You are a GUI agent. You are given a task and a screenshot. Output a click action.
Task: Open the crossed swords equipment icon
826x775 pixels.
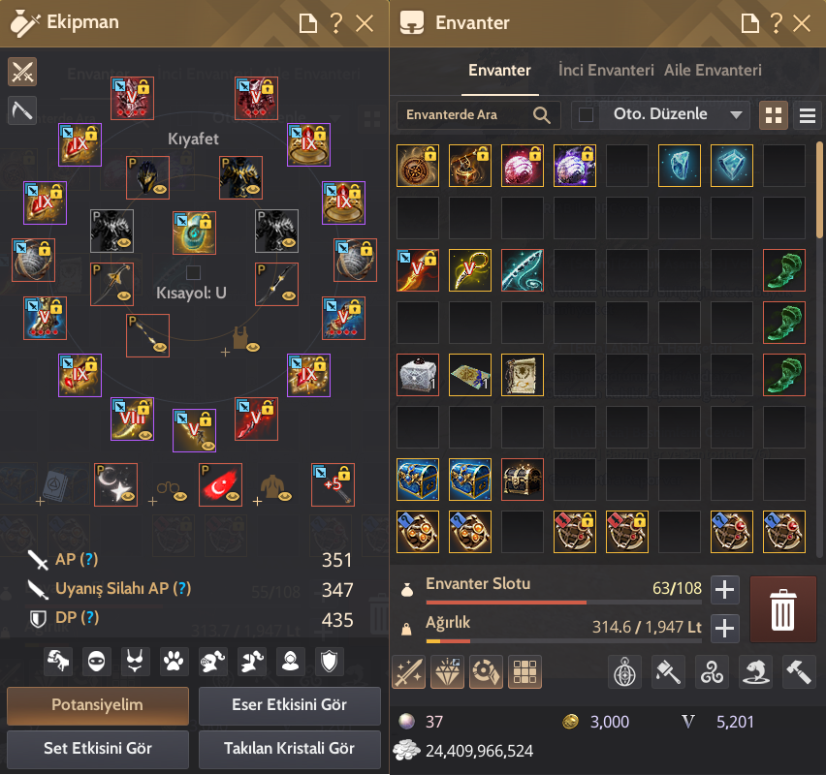[22, 72]
